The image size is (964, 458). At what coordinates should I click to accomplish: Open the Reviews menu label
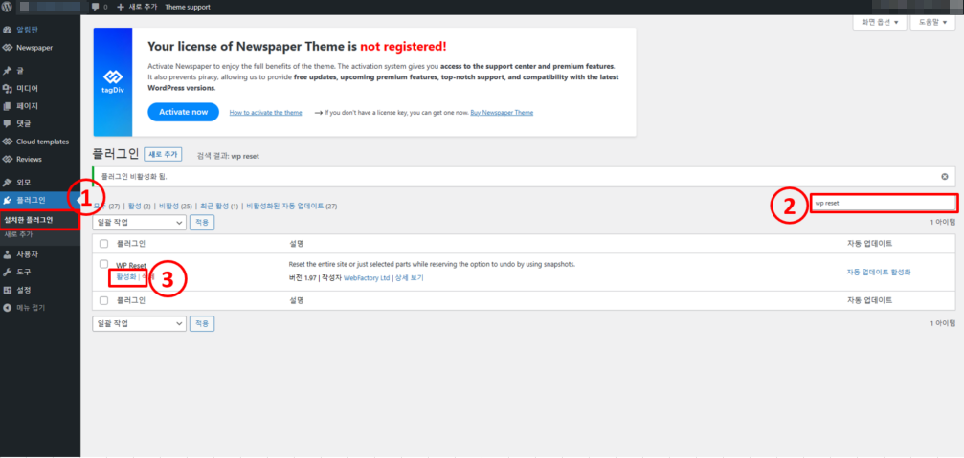pyautogui.click(x=29, y=159)
